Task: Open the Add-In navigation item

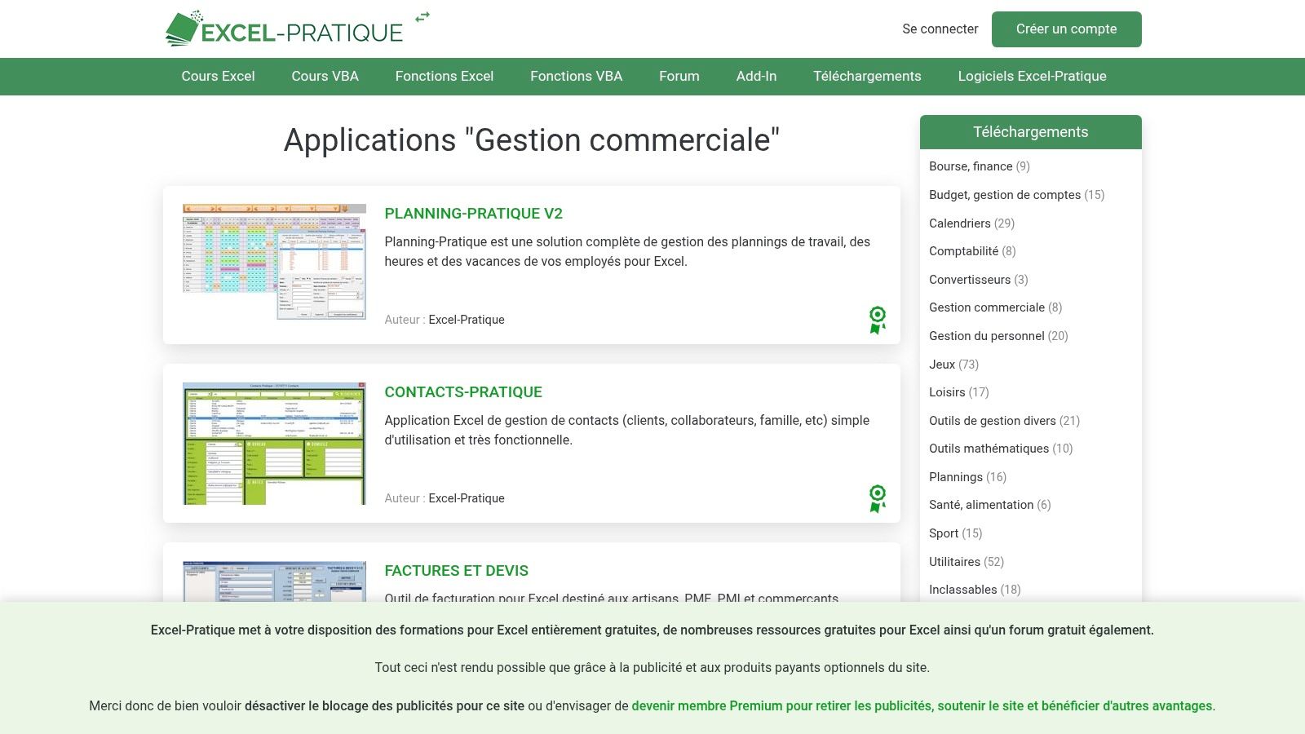Action: tap(757, 76)
